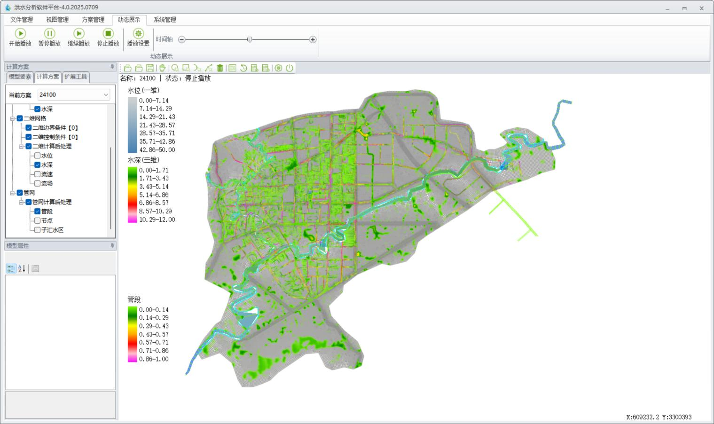The image size is (714, 424).
Task: Click the 停止播放 stop icon
Action: [108, 33]
